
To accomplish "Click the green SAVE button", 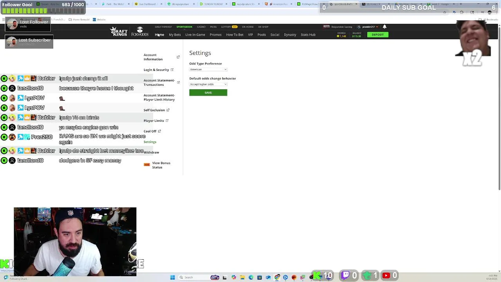I will 208,92.
